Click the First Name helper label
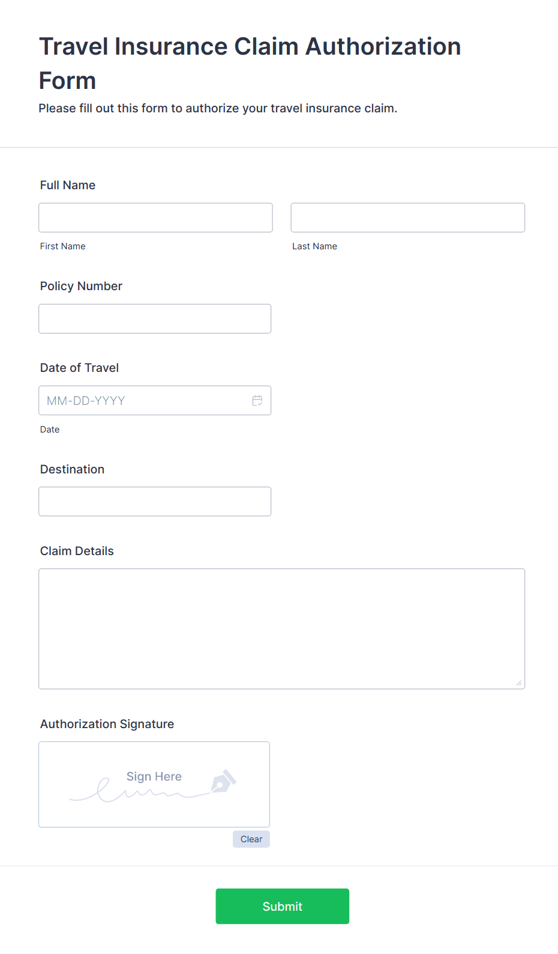This screenshot has height=954, width=558. (62, 246)
